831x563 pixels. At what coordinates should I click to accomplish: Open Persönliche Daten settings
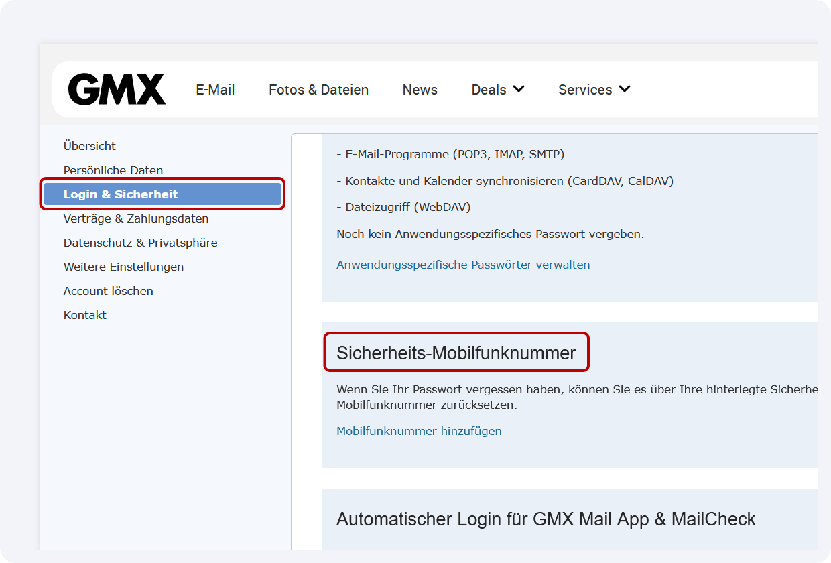(113, 170)
